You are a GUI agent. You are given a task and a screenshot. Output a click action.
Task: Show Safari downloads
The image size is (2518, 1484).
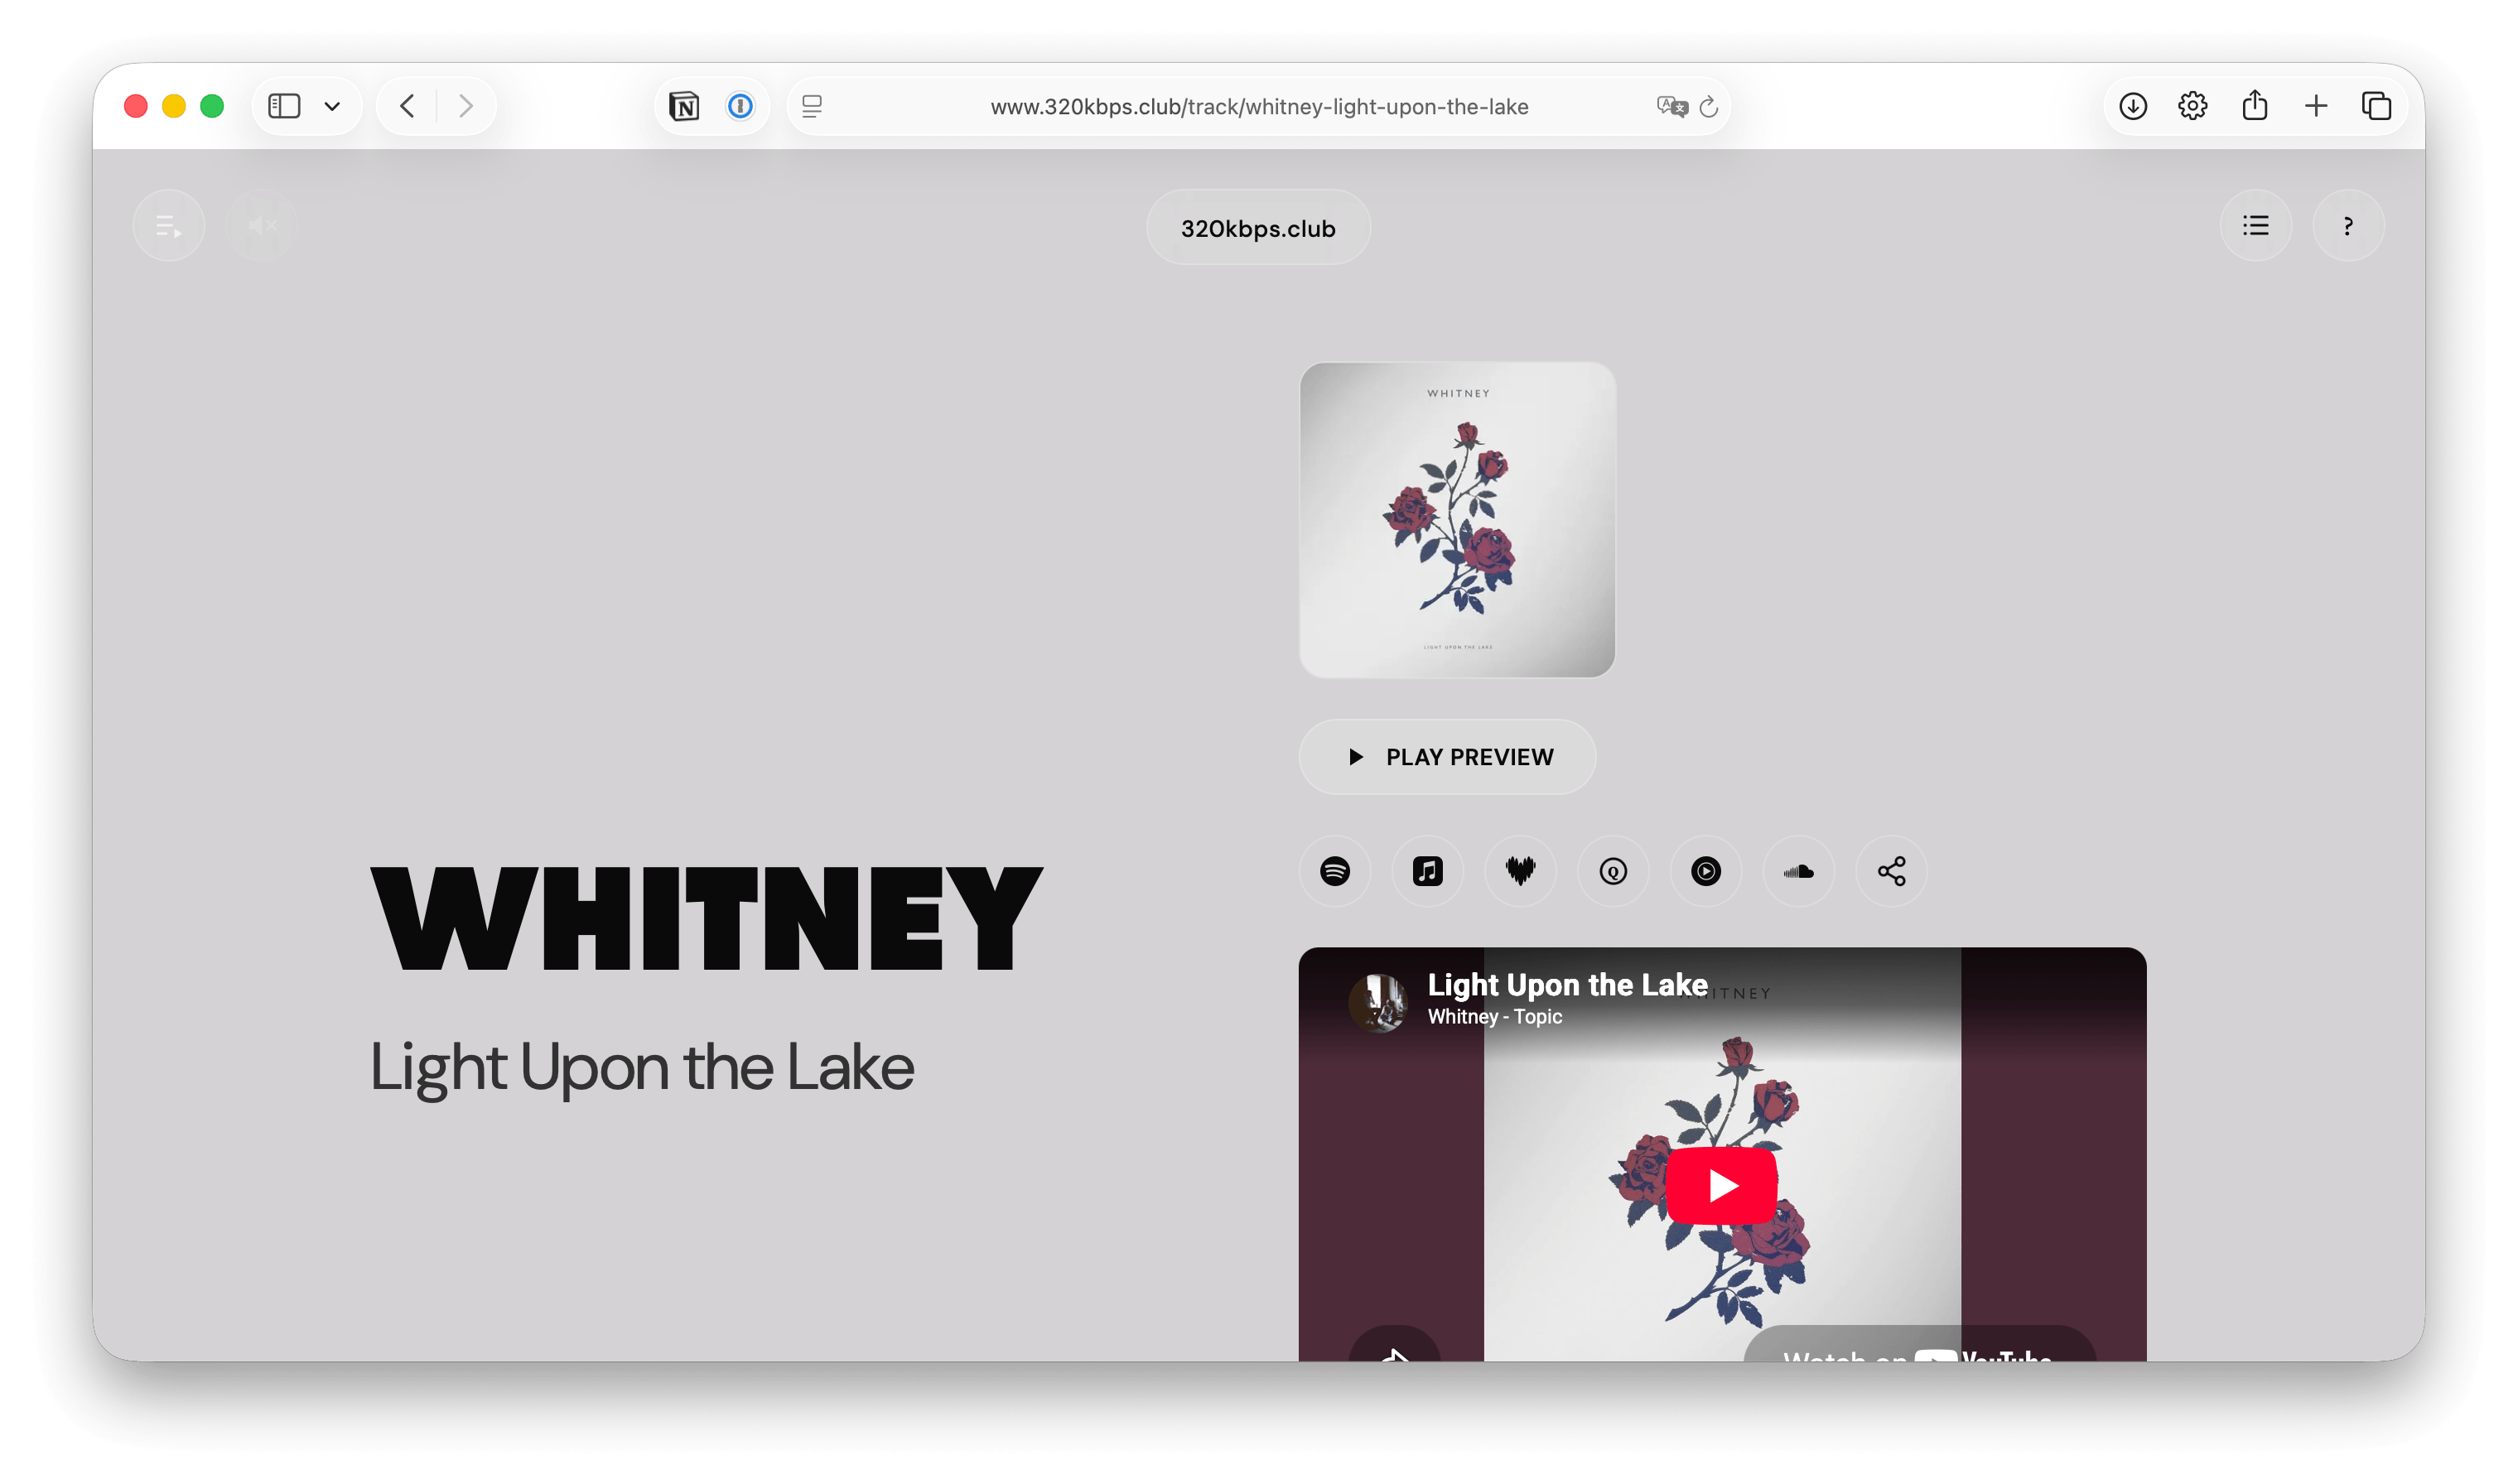pos(2132,106)
